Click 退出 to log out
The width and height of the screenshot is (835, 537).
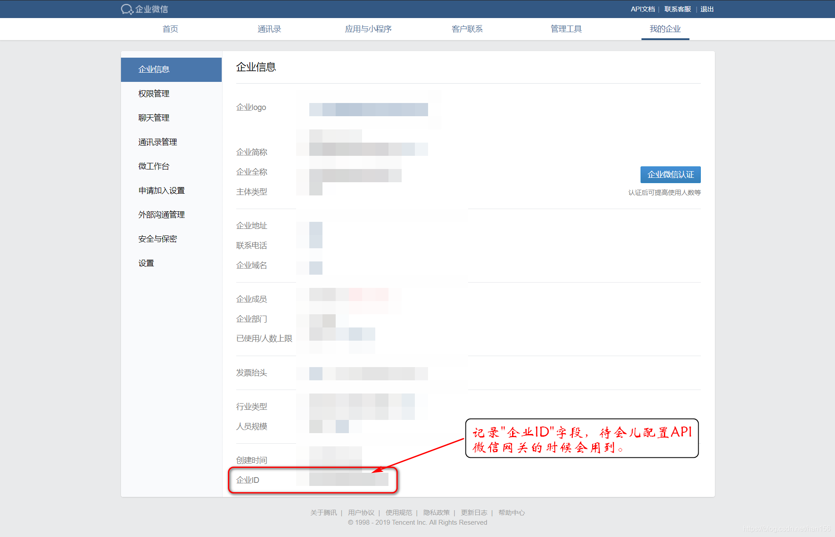click(x=707, y=9)
